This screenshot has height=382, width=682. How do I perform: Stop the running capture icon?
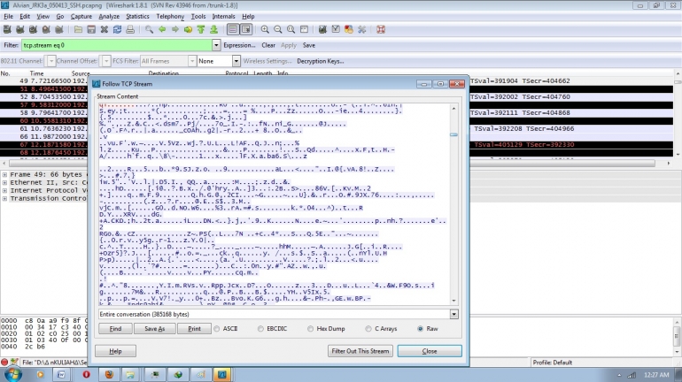coord(46,29)
